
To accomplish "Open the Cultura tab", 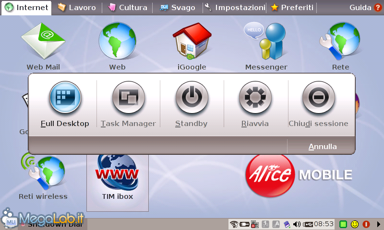I will [x=128, y=8].
